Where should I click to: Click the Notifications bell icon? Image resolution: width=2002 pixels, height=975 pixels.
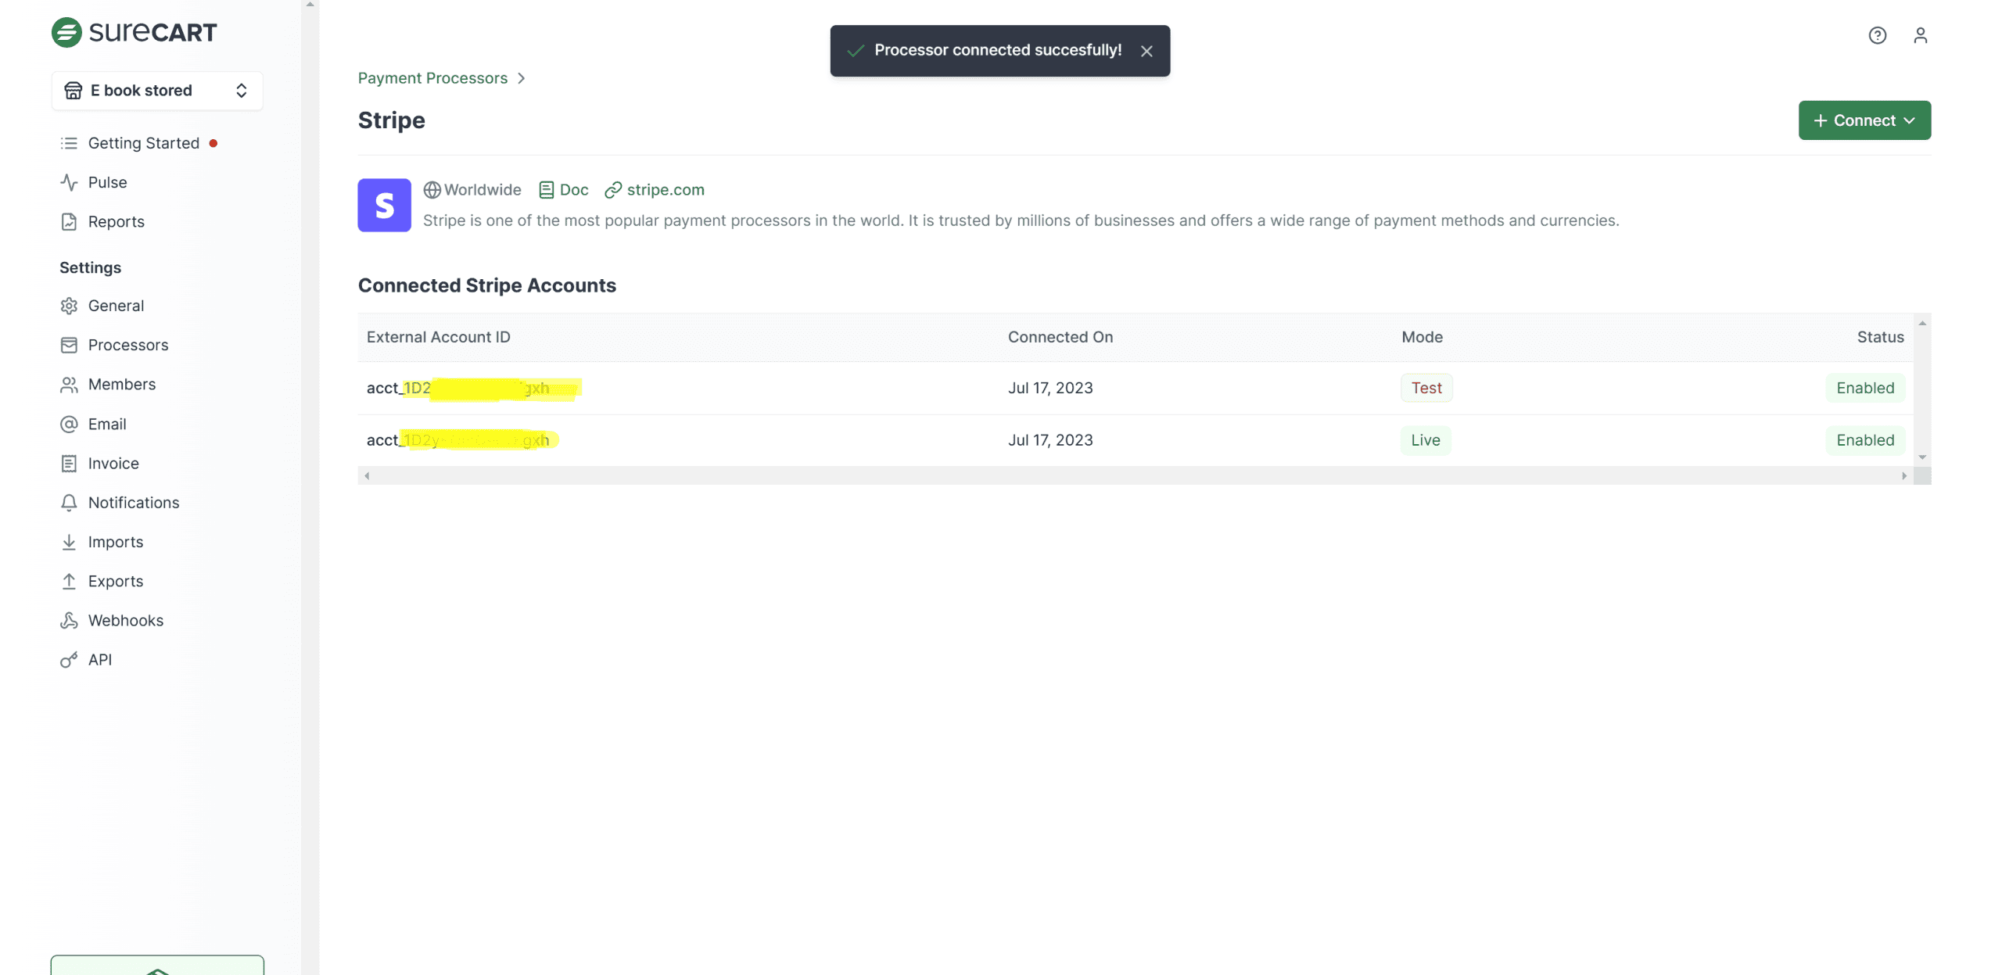click(69, 502)
